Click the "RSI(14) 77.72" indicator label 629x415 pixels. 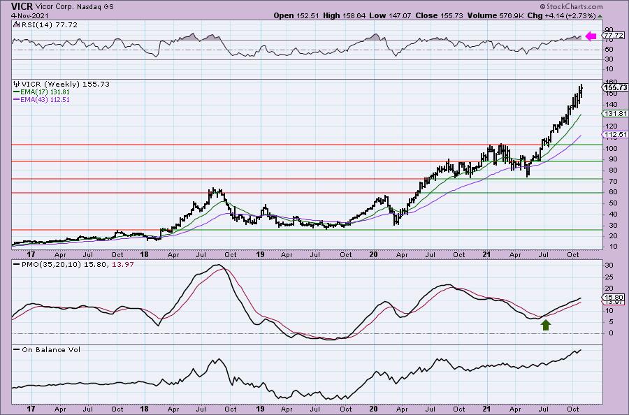(x=48, y=24)
